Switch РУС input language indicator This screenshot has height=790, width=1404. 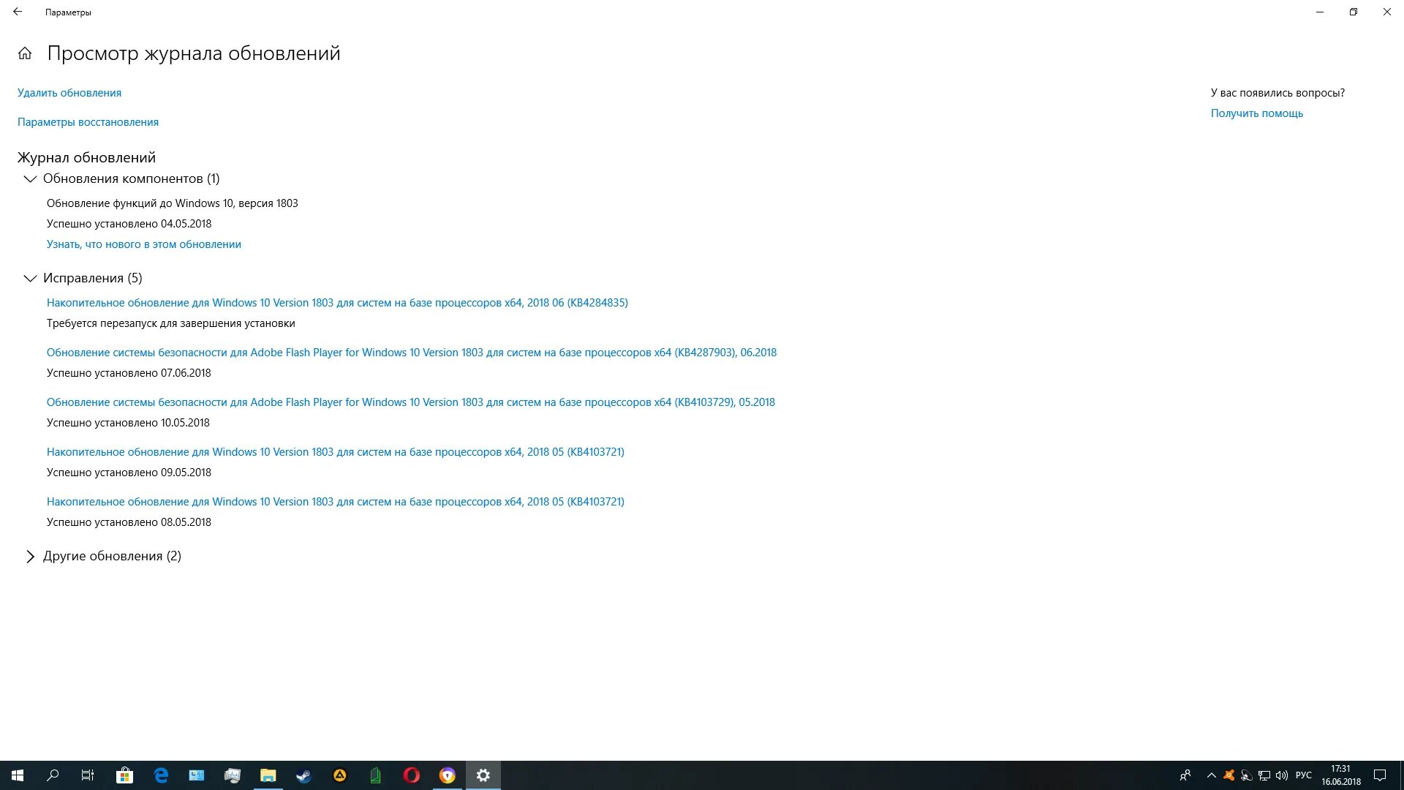tap(1303, 775)
